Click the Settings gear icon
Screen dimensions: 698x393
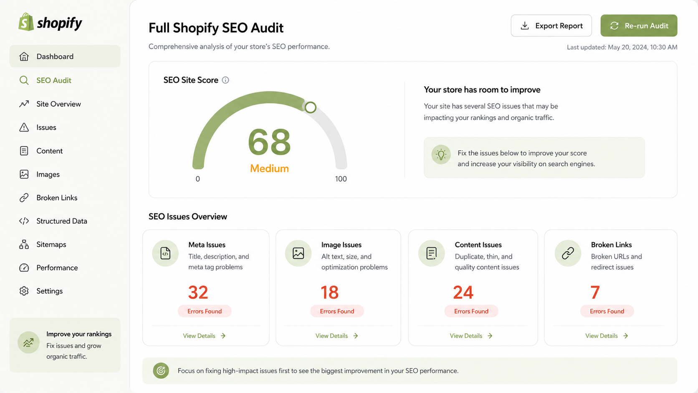pos(24,291)
